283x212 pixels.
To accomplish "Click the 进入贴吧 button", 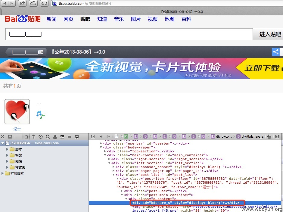I will click(x=268, y=34).
